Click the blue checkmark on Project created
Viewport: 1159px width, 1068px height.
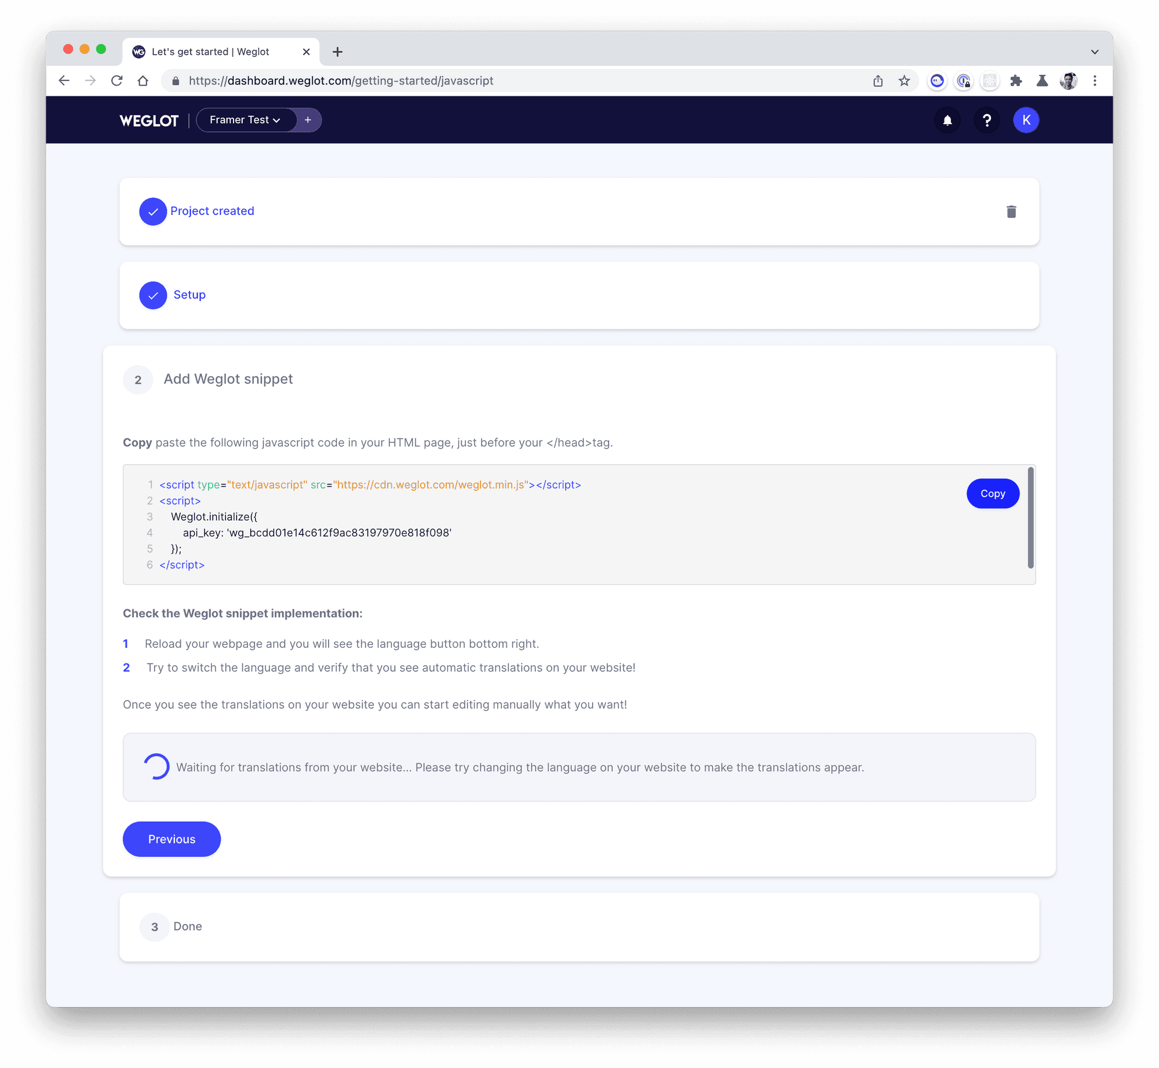click(152, 211)
